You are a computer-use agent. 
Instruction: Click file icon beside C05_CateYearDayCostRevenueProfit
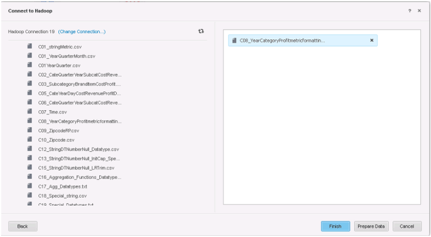point(30,93)
